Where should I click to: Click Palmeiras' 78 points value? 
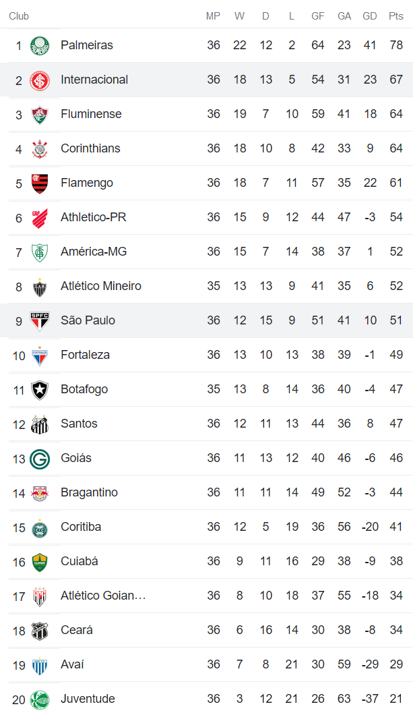point(396,45)
